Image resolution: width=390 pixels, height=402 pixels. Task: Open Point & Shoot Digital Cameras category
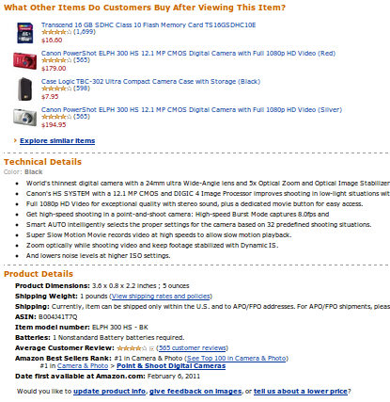pyautogui.click(x=171, y=366)
